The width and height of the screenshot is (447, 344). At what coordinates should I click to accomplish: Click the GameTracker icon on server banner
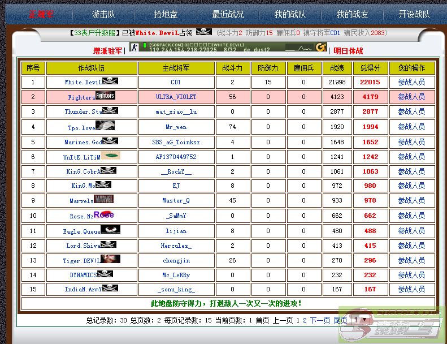(x=321, y=47)
